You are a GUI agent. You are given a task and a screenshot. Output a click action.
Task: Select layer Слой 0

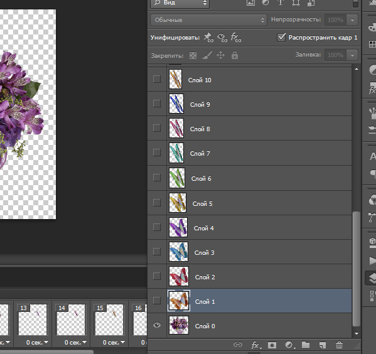pyautogui.click(x=259, y=325)
